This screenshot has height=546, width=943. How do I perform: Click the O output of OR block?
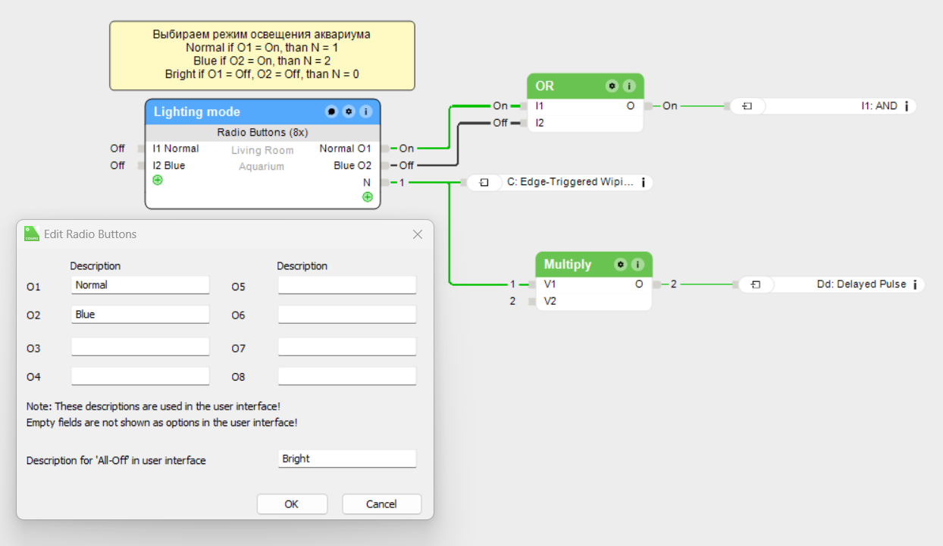pyautogui.click(x=631, y=106)
